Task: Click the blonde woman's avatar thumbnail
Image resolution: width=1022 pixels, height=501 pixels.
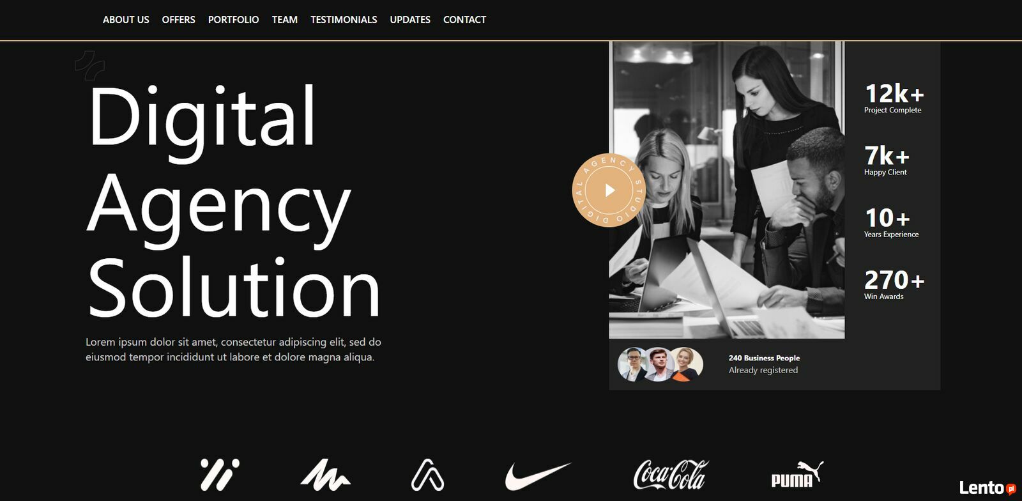Action: pos(687,364)
